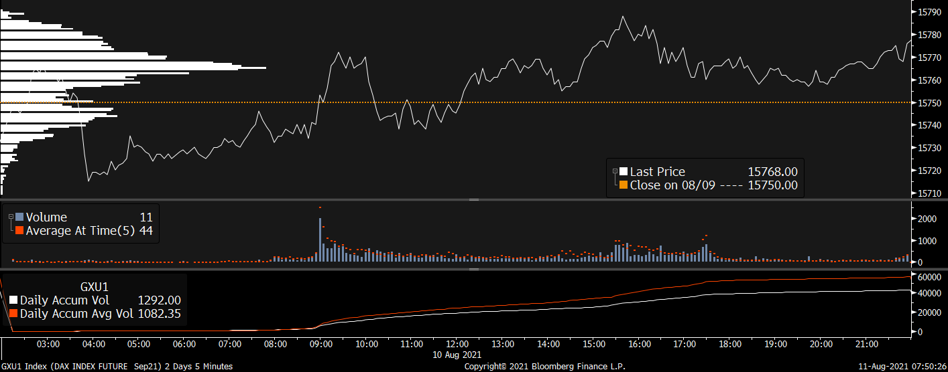Click the tallest volume bar at 09:00
This screenshot has width=948, height=372.
point(320,240)
